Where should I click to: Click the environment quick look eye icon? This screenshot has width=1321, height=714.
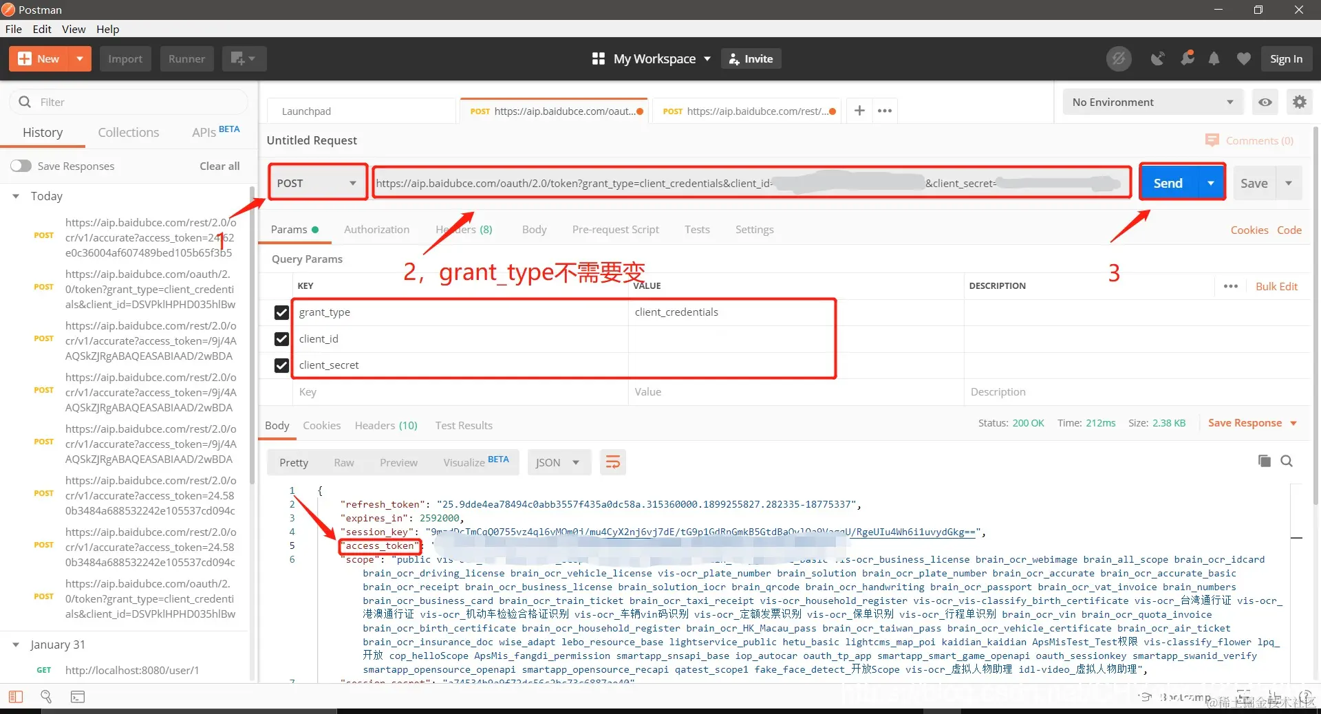[1265, 102]
